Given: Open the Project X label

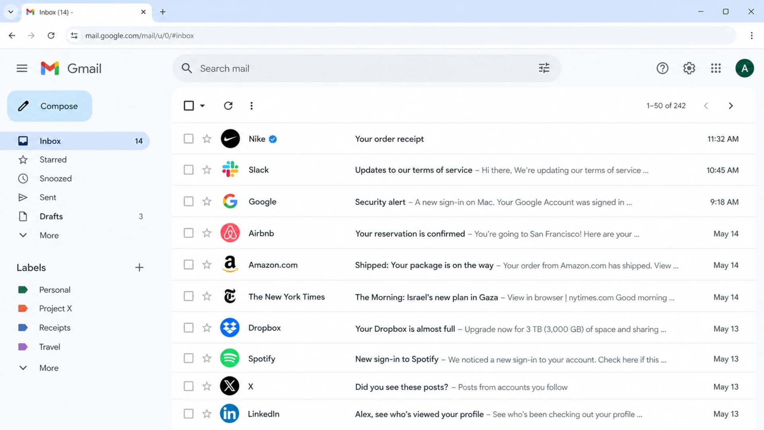Looking at the screenshot, I should (x=55, y=309).
